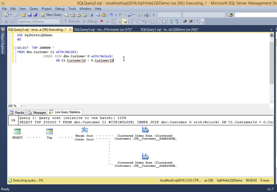The image size is (277, 192).
Task: Open Activity Monitor icon
Action: (x=146, y=15)
